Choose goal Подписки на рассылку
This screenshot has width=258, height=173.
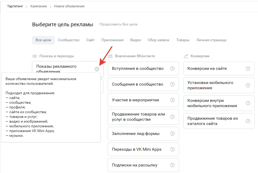(x=143, y=165)
